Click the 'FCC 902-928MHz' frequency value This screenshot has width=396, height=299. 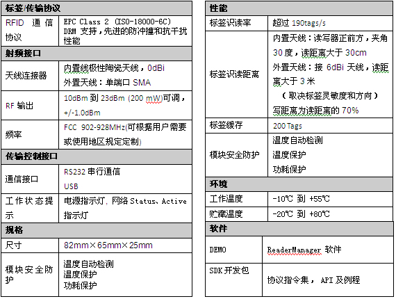[x=94, y=127]
